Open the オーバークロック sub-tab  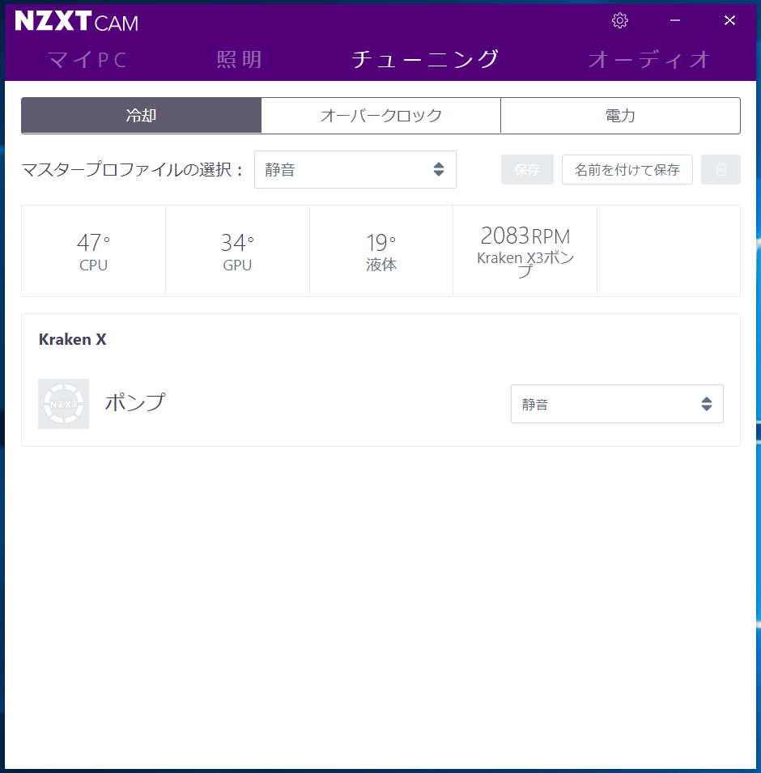coord(380,116)
